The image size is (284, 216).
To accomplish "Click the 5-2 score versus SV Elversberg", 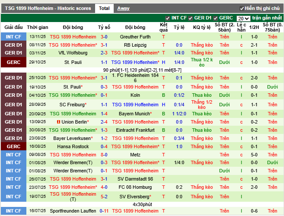I will point(104,197).
